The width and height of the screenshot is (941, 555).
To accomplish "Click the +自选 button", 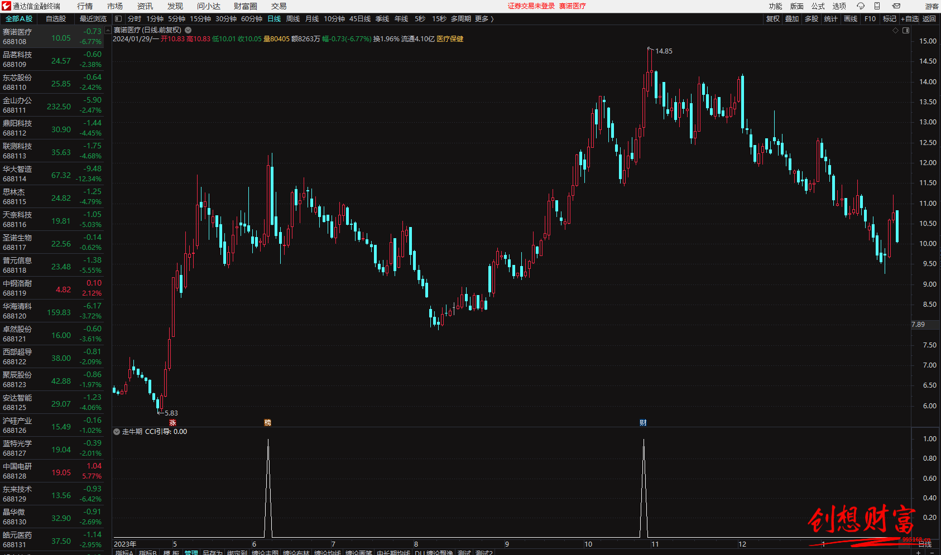I will pos(910,19).
